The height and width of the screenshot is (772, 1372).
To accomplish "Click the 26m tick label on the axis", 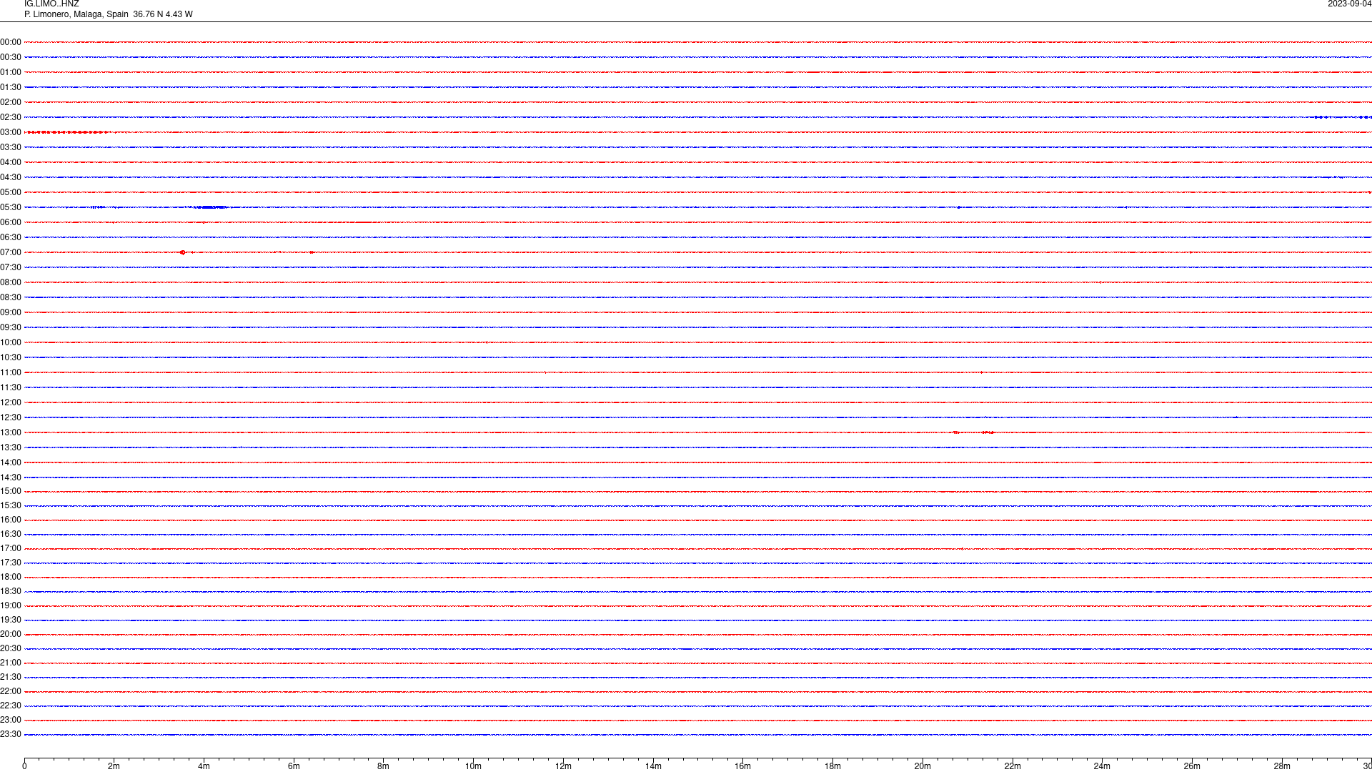I will [x=1192, y=766].
